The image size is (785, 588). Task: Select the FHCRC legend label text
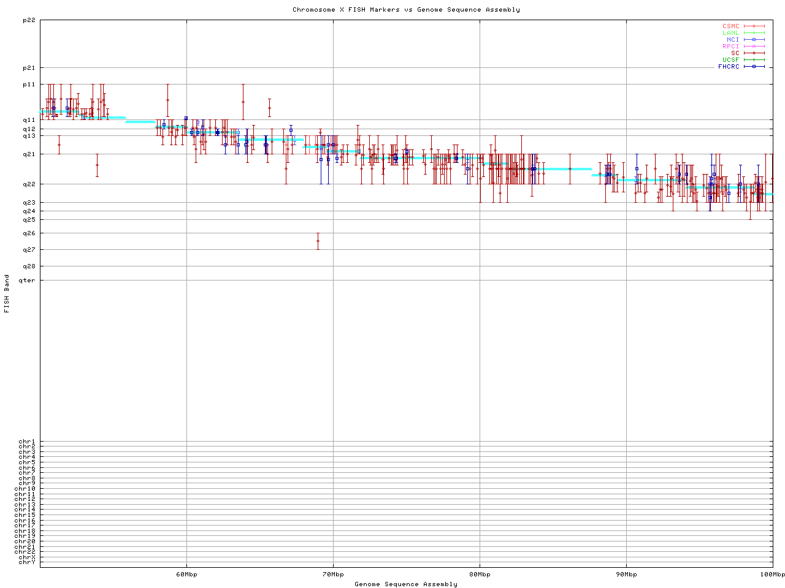click(x=729, y=67)
